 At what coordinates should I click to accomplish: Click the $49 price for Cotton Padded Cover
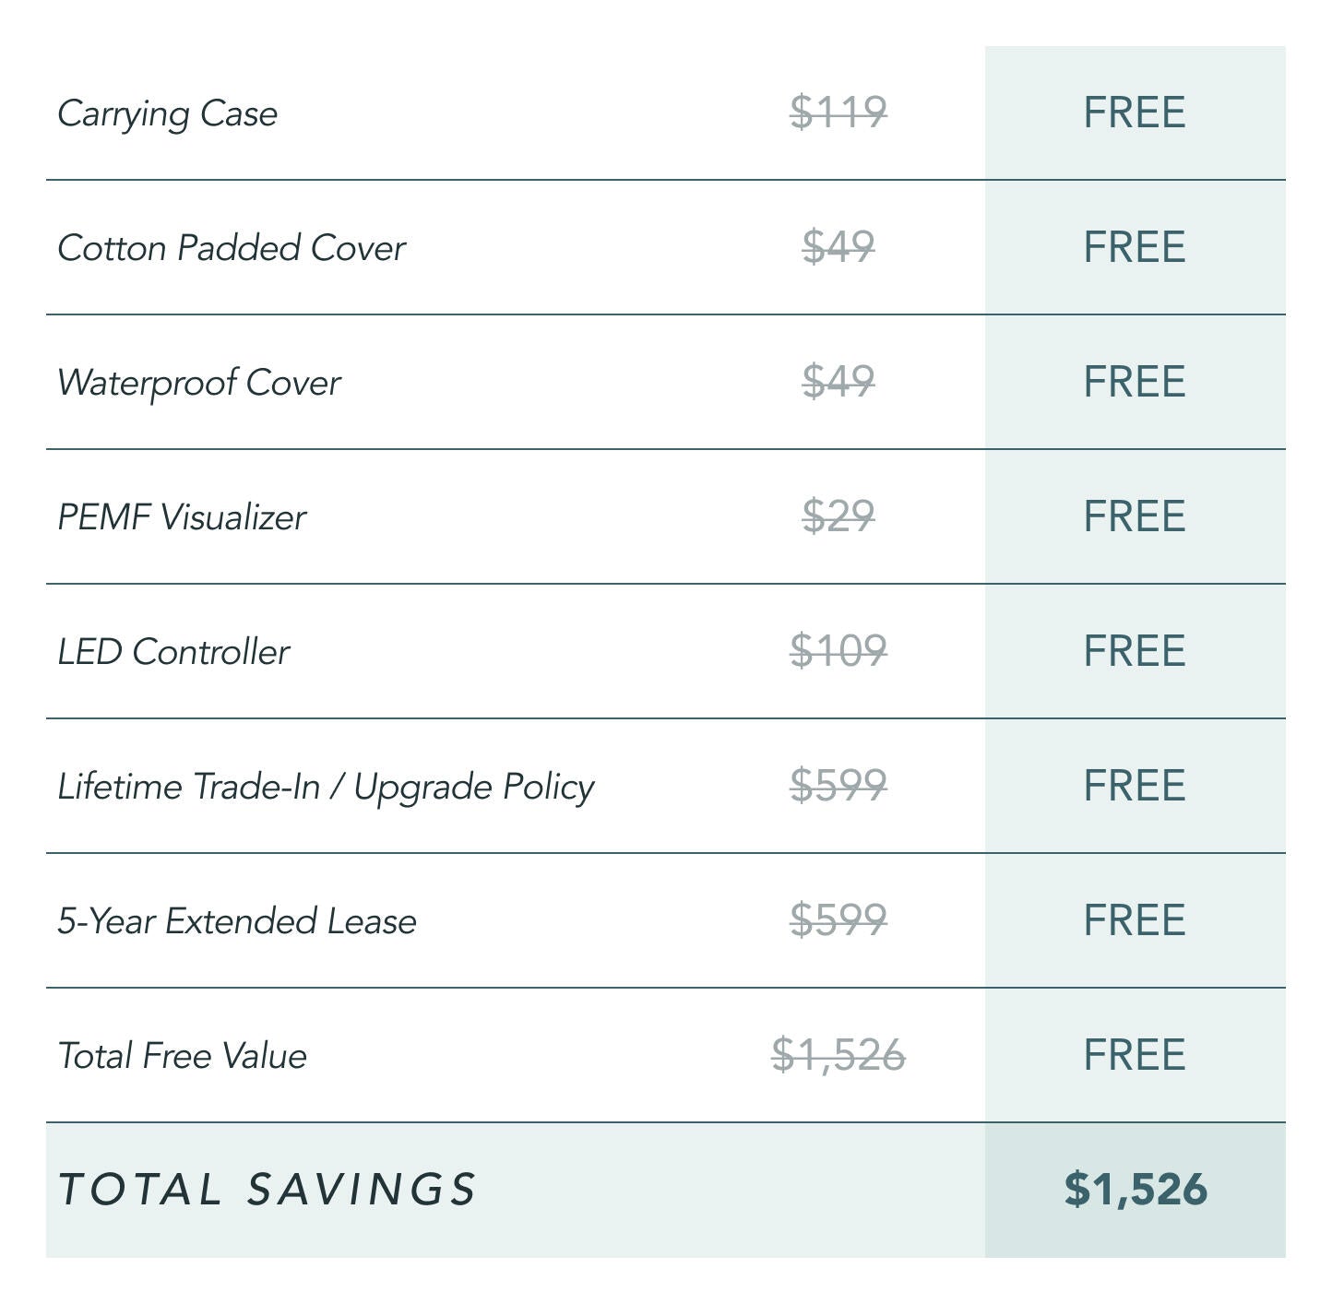click(x=838, y=247)
